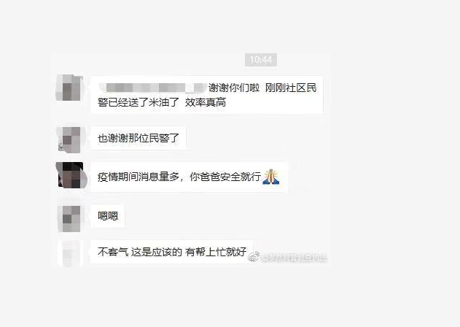Click the praying hands emoji

(271, 177)
